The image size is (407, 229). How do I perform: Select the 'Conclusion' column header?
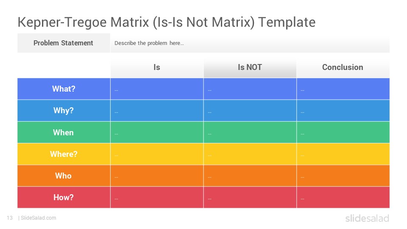click(x=343, y=67)
